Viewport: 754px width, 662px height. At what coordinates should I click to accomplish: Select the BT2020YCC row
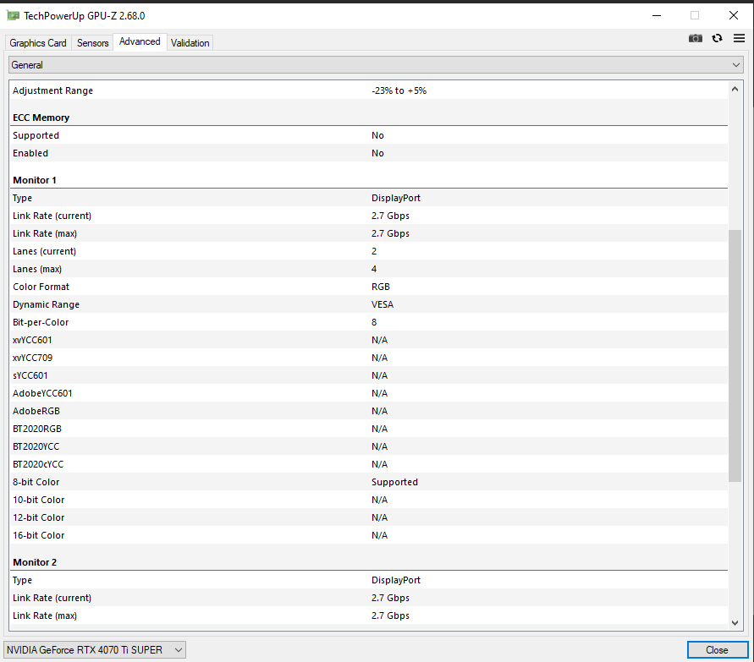click(368, 446)
